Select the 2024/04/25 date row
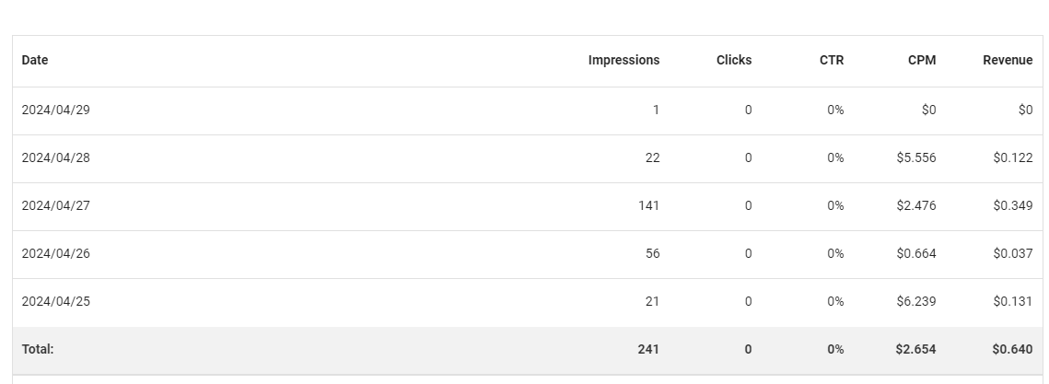Screen dimensions: 1049x384 click(527, 302)
